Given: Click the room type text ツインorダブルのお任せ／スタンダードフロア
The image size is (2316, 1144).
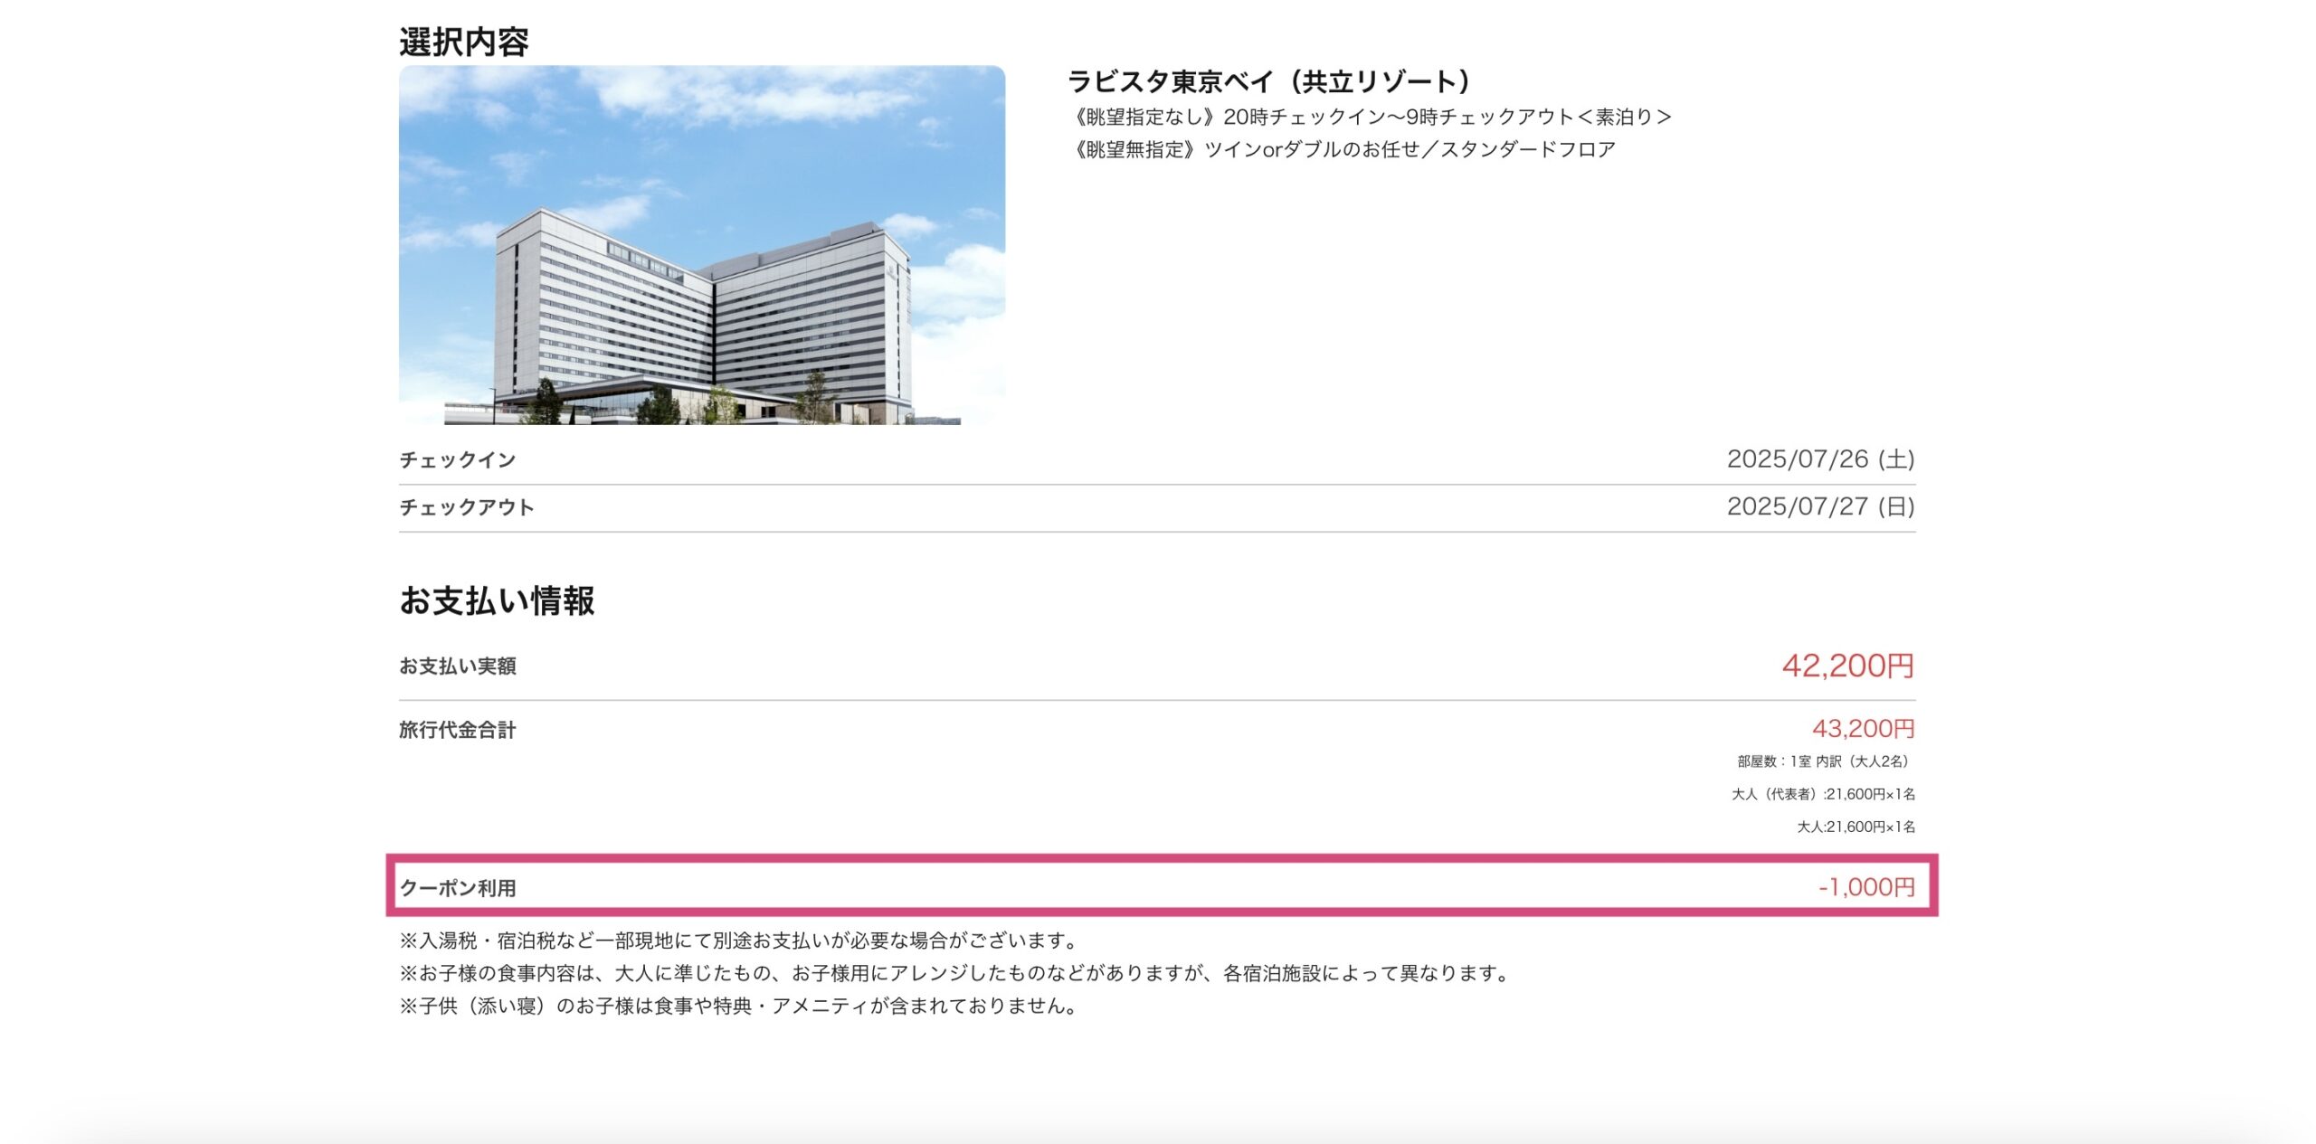Looking at the screenshot, I should pyautogui.click(x=1410, y=149).
